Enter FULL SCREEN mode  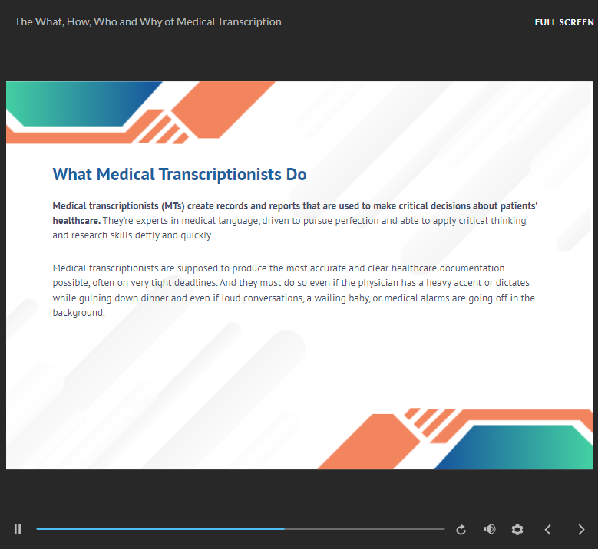[563, 22]
